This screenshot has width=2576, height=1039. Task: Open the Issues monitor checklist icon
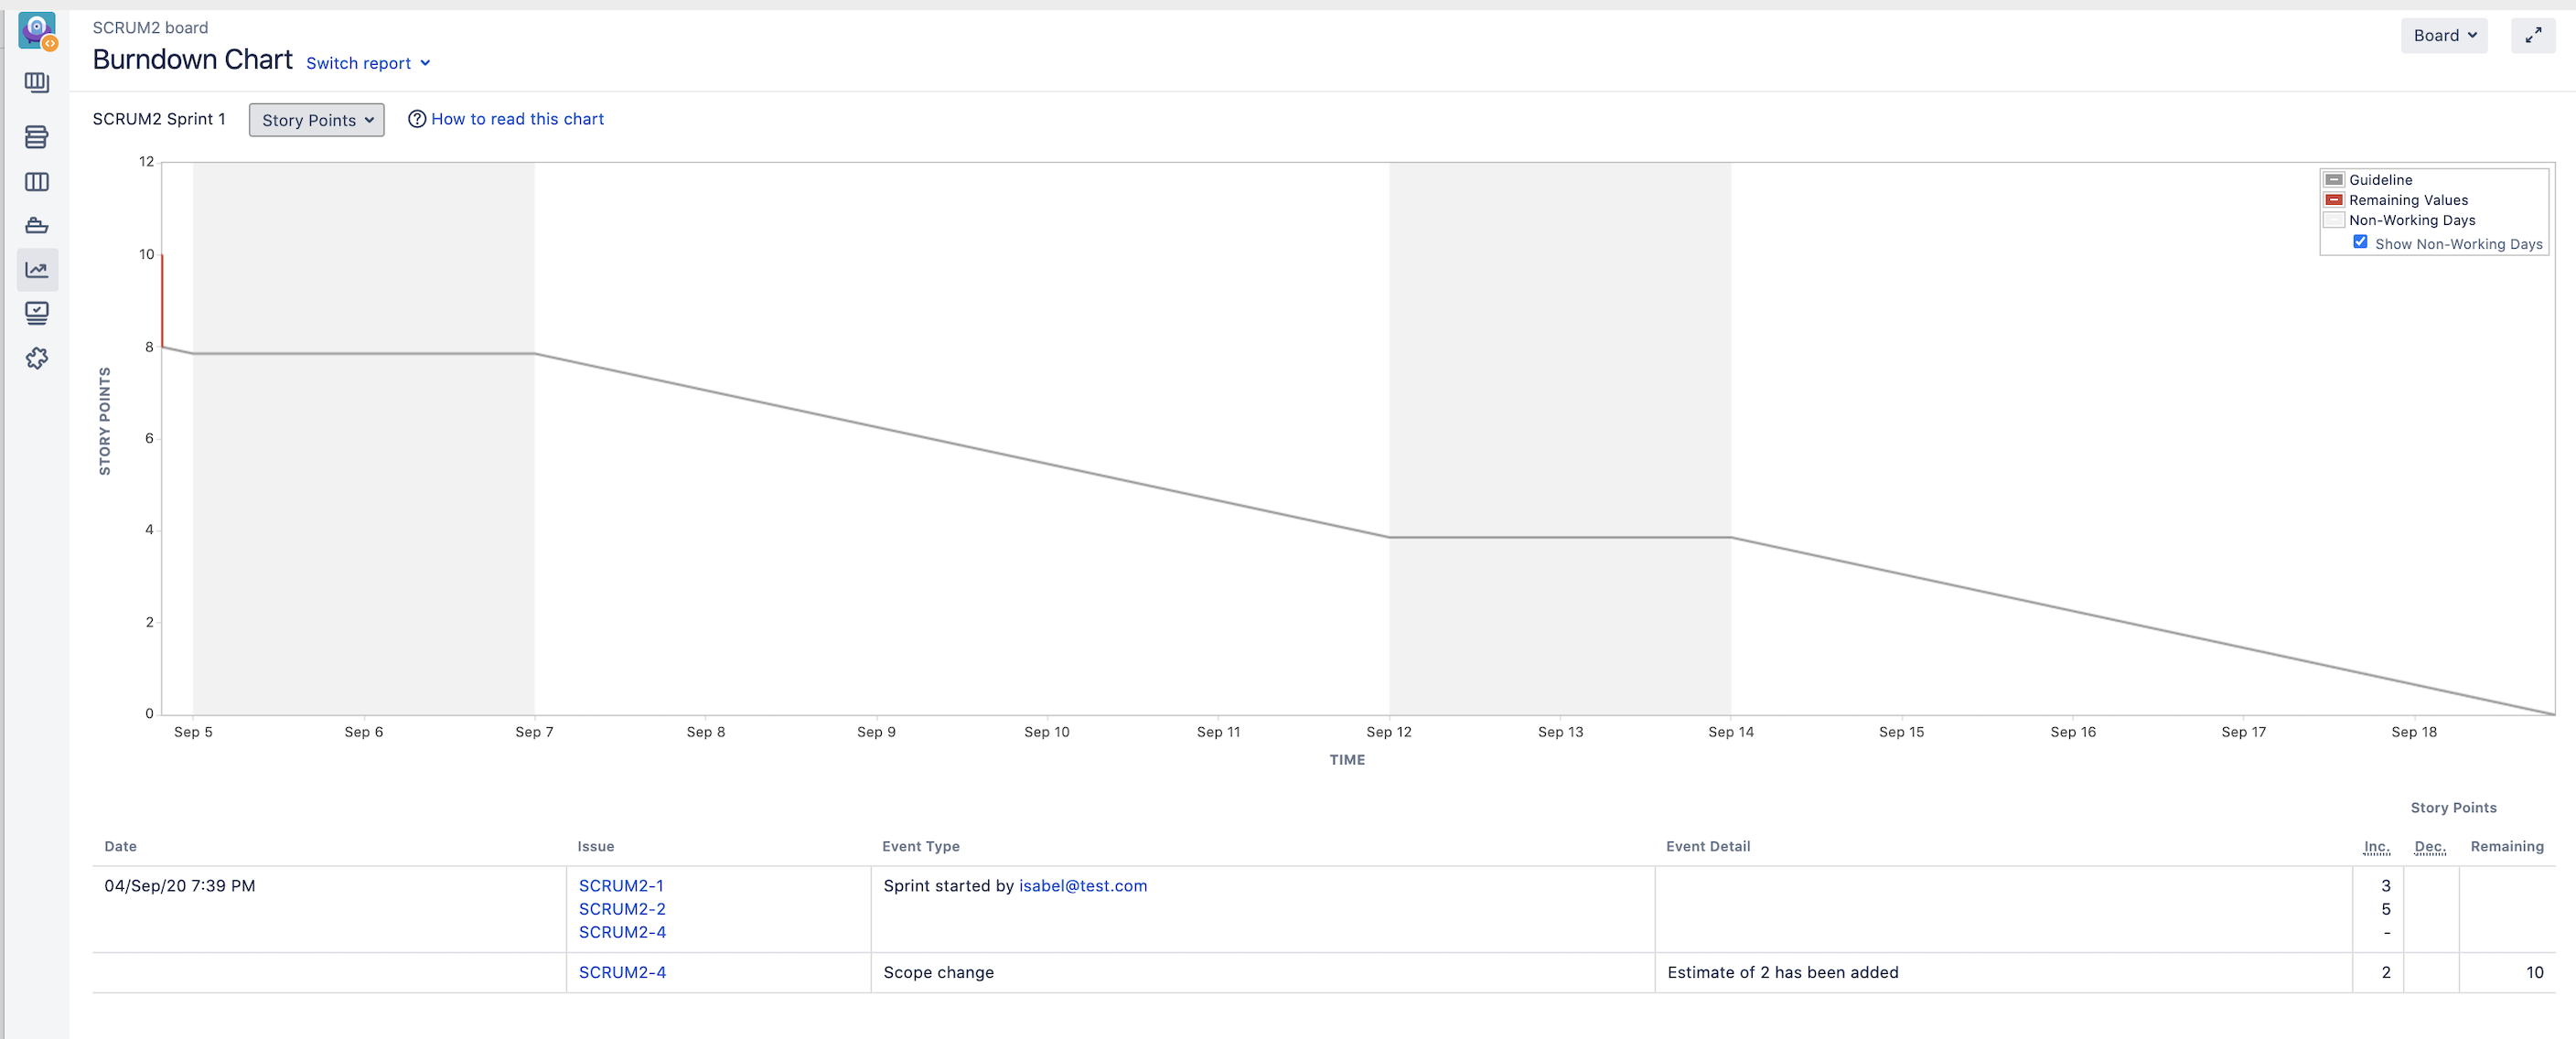[37, 314]
